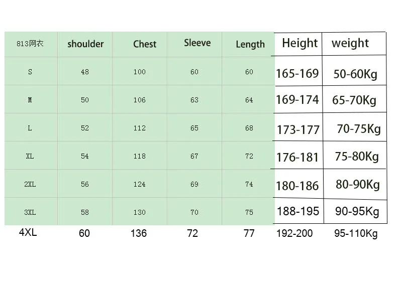Click the 95-110Kg weight value
Image resolution: width=402 pixels, height=281 pixels.
click(x=356, y=233)
